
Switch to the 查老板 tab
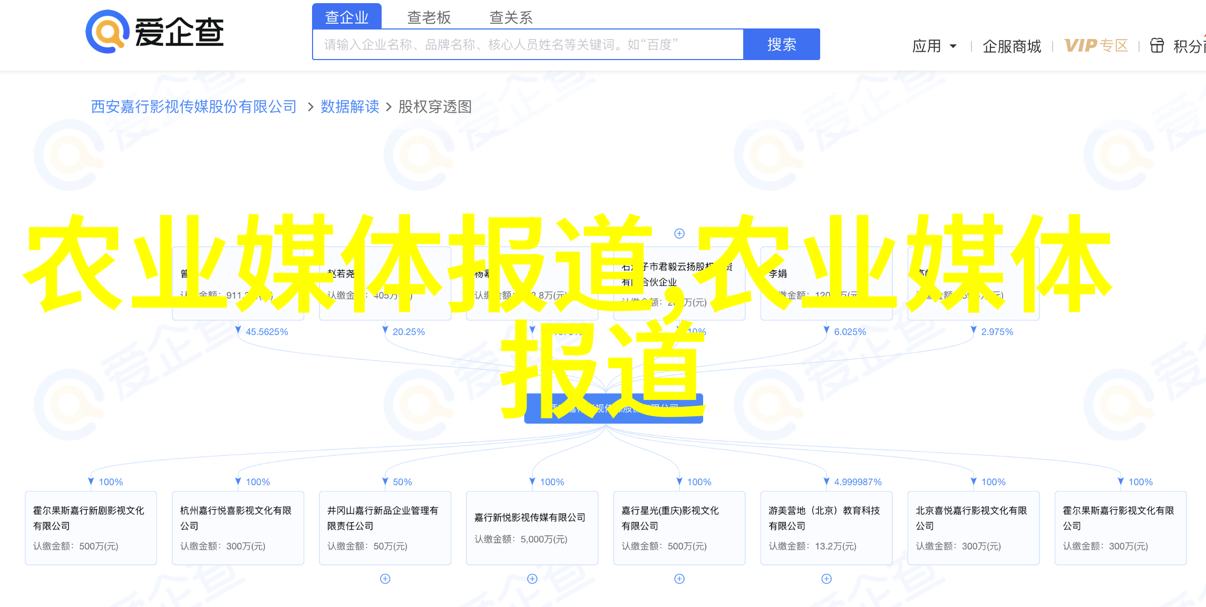pos(429,17)
